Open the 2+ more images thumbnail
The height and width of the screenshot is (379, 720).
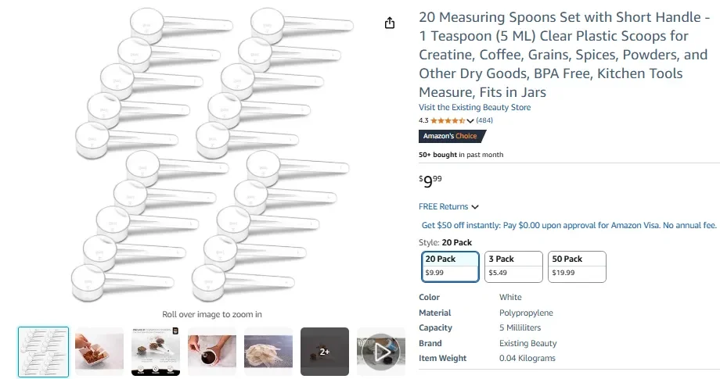coord(325,352)
